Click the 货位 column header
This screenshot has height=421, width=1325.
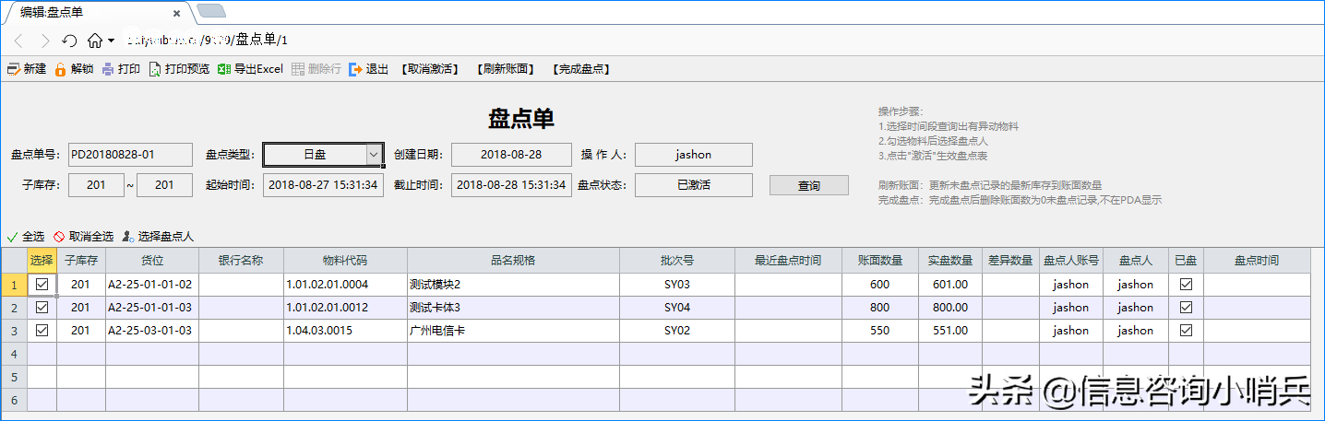[x=152, y=261]
